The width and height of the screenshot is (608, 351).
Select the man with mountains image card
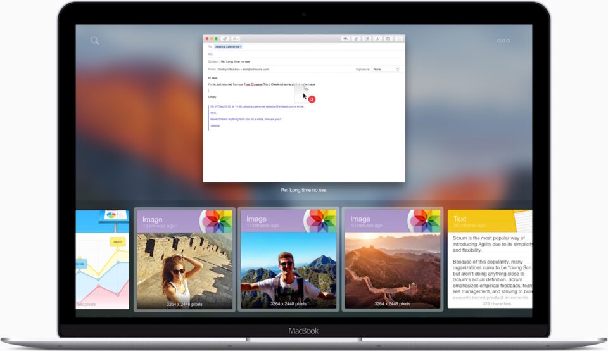click(x=289, y=260)
